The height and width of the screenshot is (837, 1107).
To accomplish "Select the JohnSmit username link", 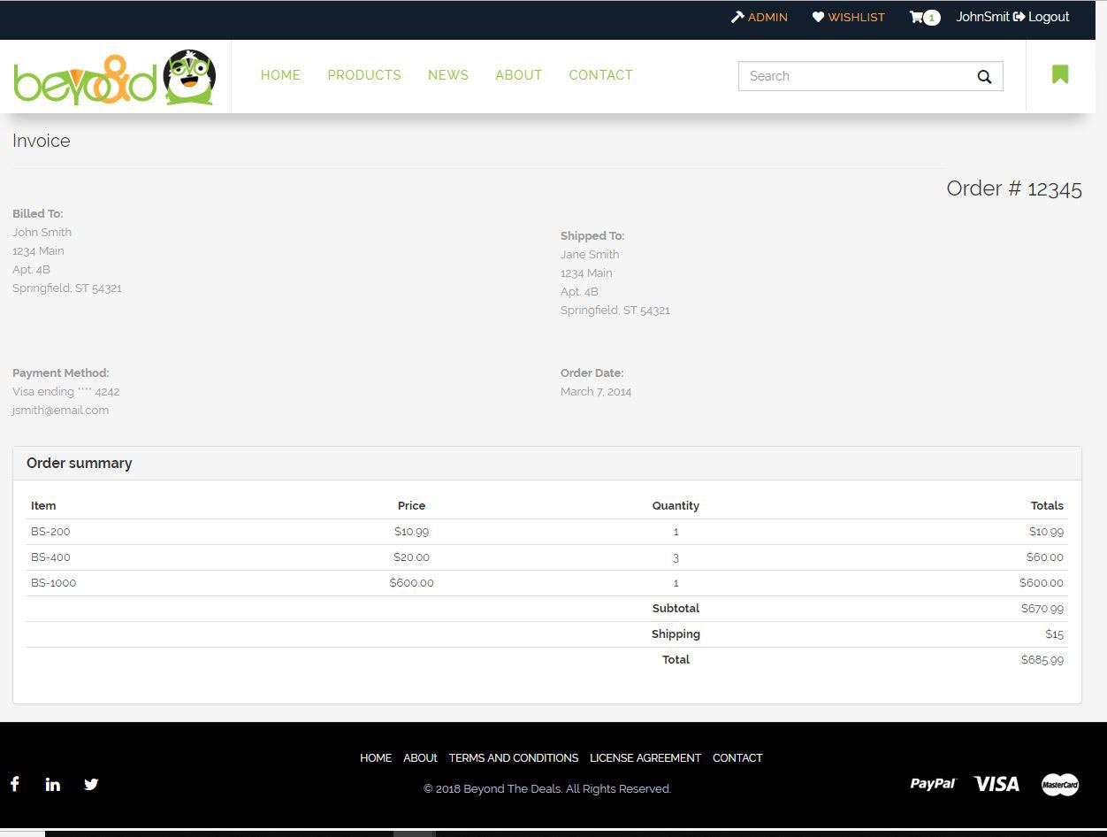I will (982, 17).
